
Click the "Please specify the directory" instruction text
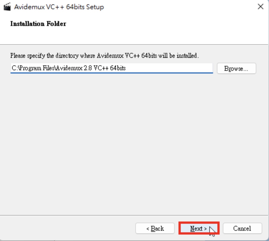[105, 56]
